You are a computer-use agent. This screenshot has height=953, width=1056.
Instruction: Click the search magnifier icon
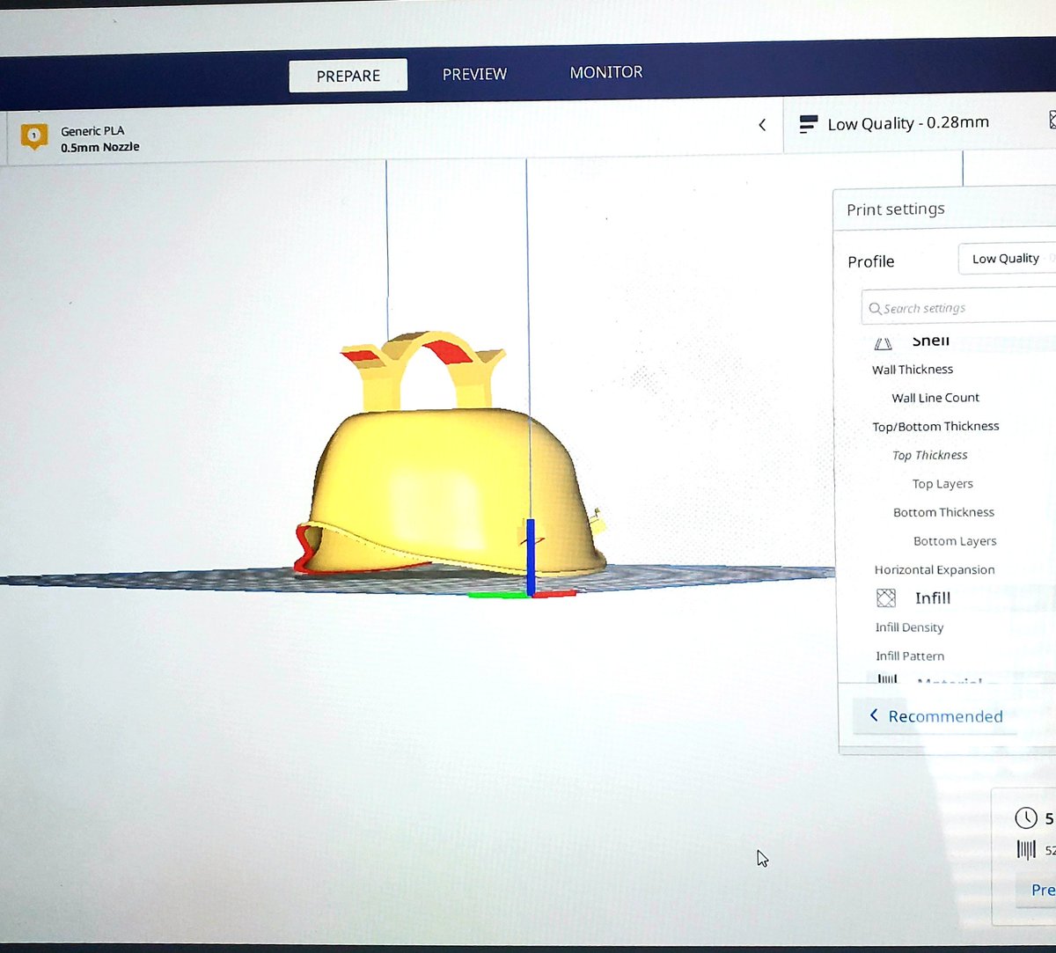pos(875,309)
